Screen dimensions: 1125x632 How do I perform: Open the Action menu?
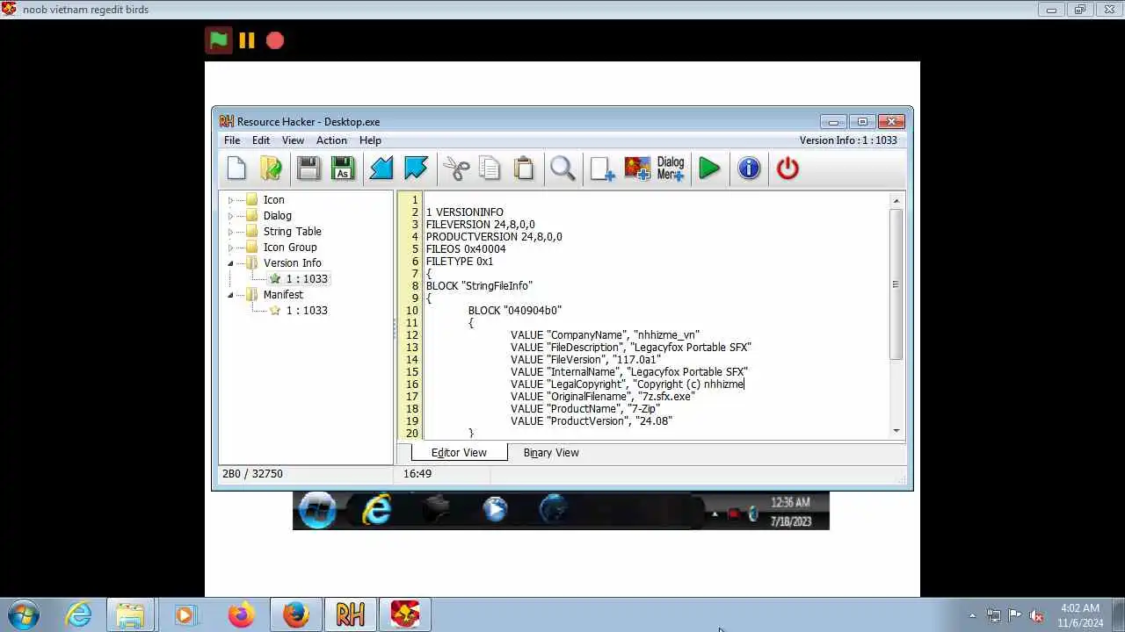(331, 140)
